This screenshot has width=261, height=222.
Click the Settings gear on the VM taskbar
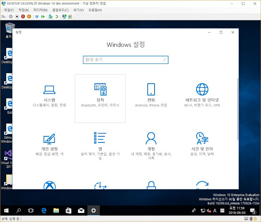93,211
